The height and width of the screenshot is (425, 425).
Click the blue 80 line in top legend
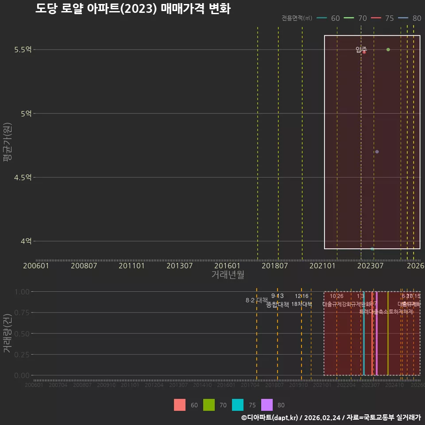click(x=403, y=18)
